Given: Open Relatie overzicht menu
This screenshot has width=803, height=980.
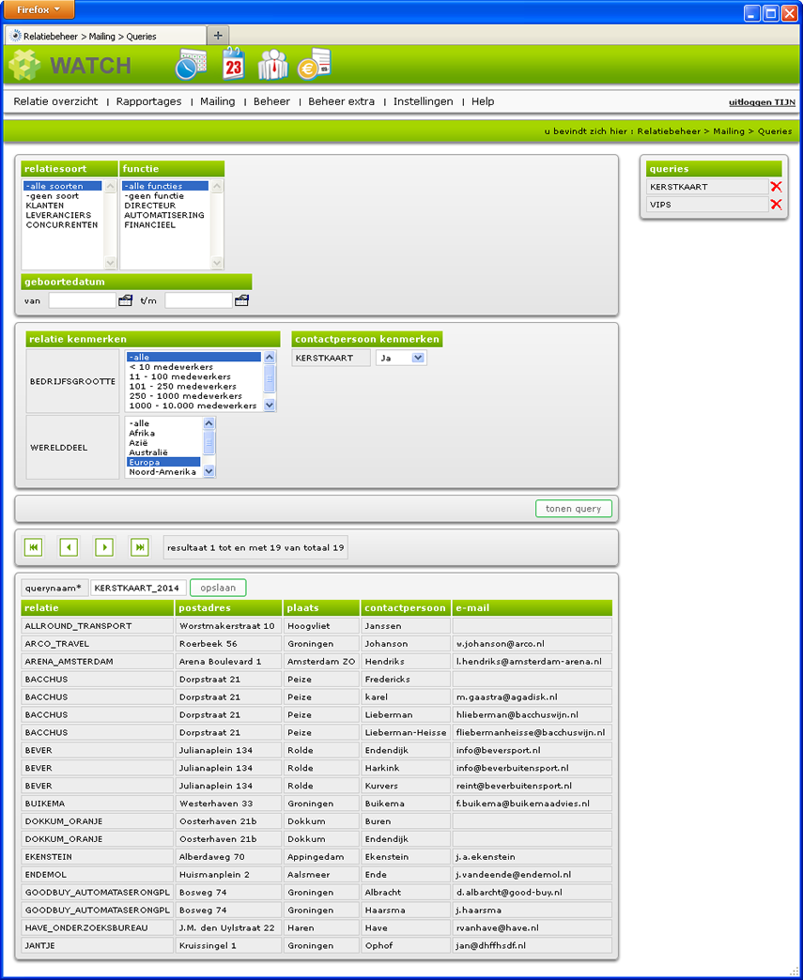Looking at the screenshot, I should [x=55, y=101].
